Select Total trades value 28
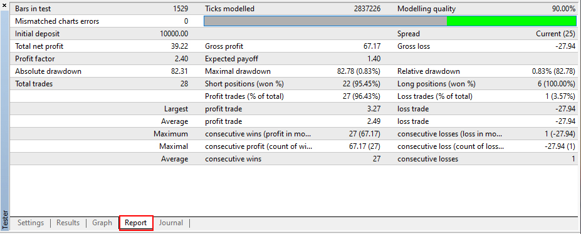 coord(184,84)
